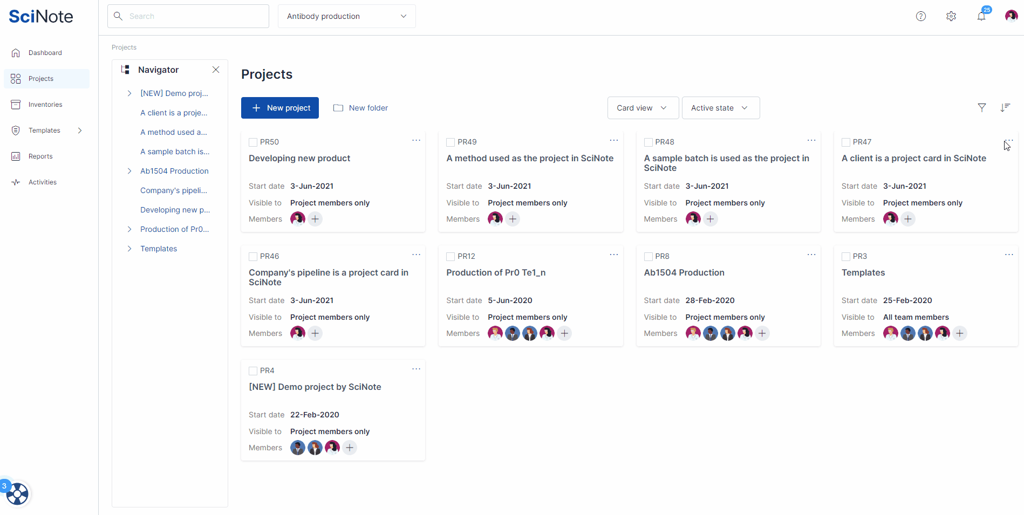Tick the checkbox on project PR50
This screenshot has width=1024, height=515.
[x=252, y=142]
